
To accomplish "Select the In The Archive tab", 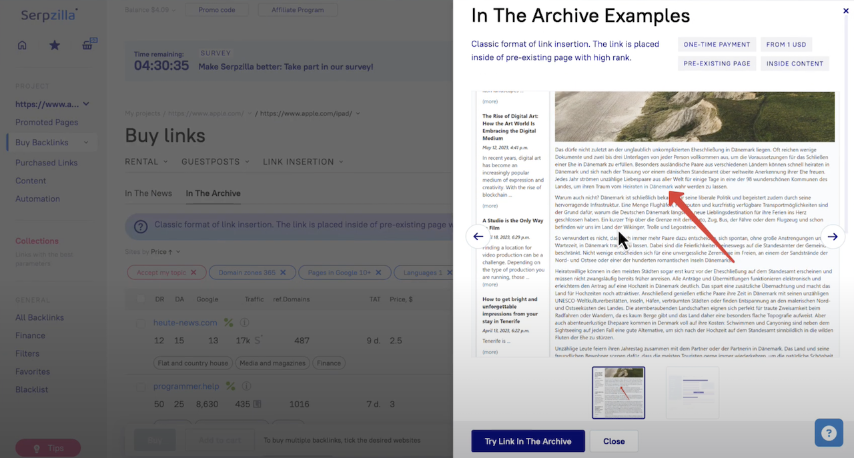I will point(213,193).
